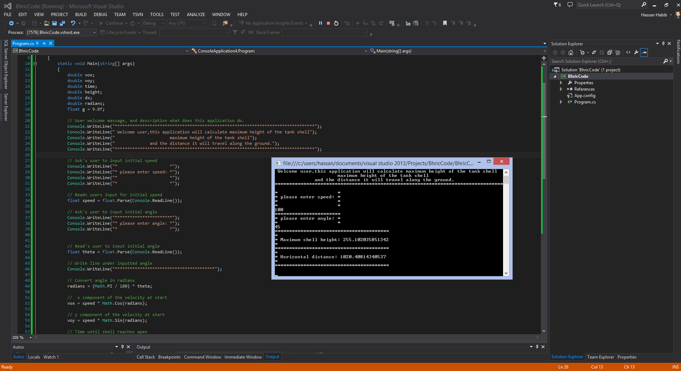Click the Open File folder icon
Screen dimensions: 681x371
coord(46,23)
